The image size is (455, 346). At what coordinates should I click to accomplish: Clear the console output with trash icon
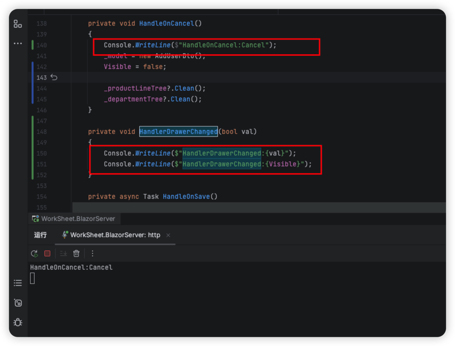(x=76, y=253)
